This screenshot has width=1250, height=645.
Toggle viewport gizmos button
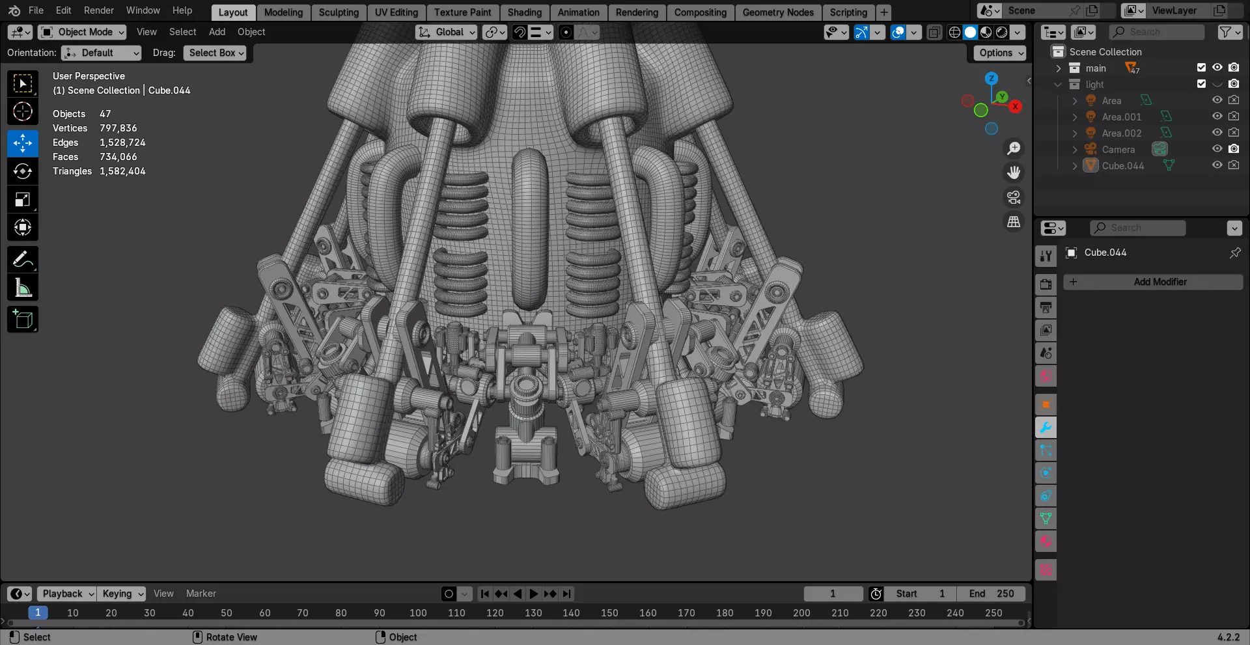pyautogui.click(x=861, y=32)
